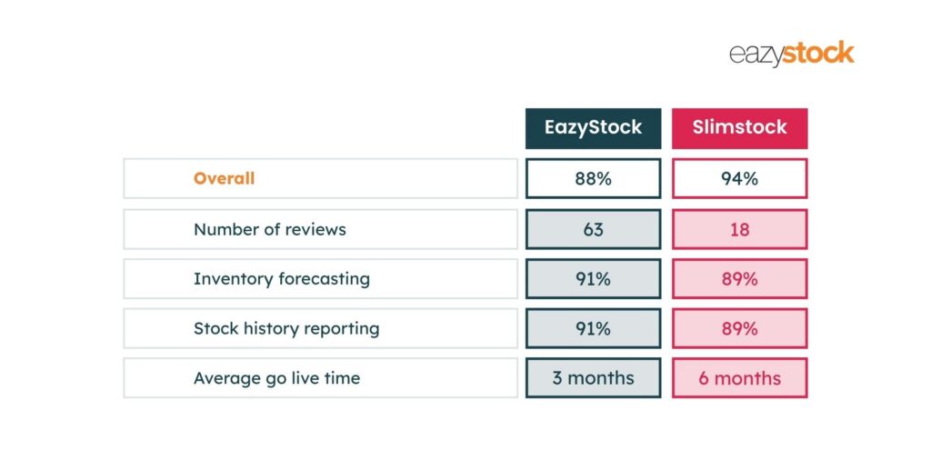931x460 pixels.
Task: Click the Number of reviews row
Action: [321, 229]
